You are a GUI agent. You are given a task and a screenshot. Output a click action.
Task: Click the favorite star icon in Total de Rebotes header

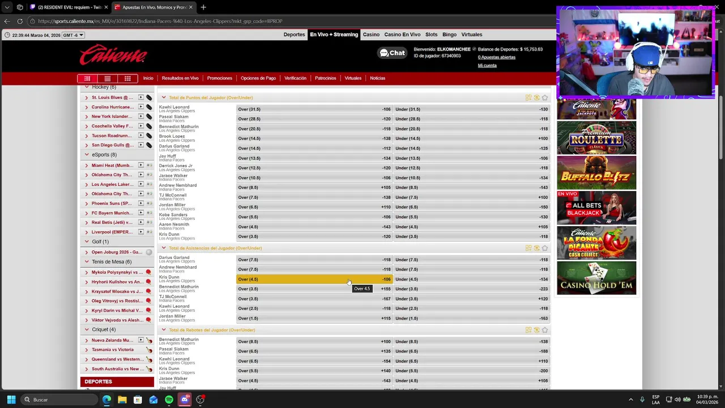pos(545,330)
